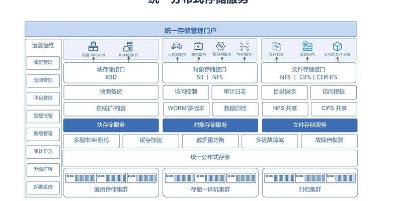The height and width of the screenshot is (201, 397).
Task: Click the blue 对象存储服务 bar
Action: click(x=210, y=125)
